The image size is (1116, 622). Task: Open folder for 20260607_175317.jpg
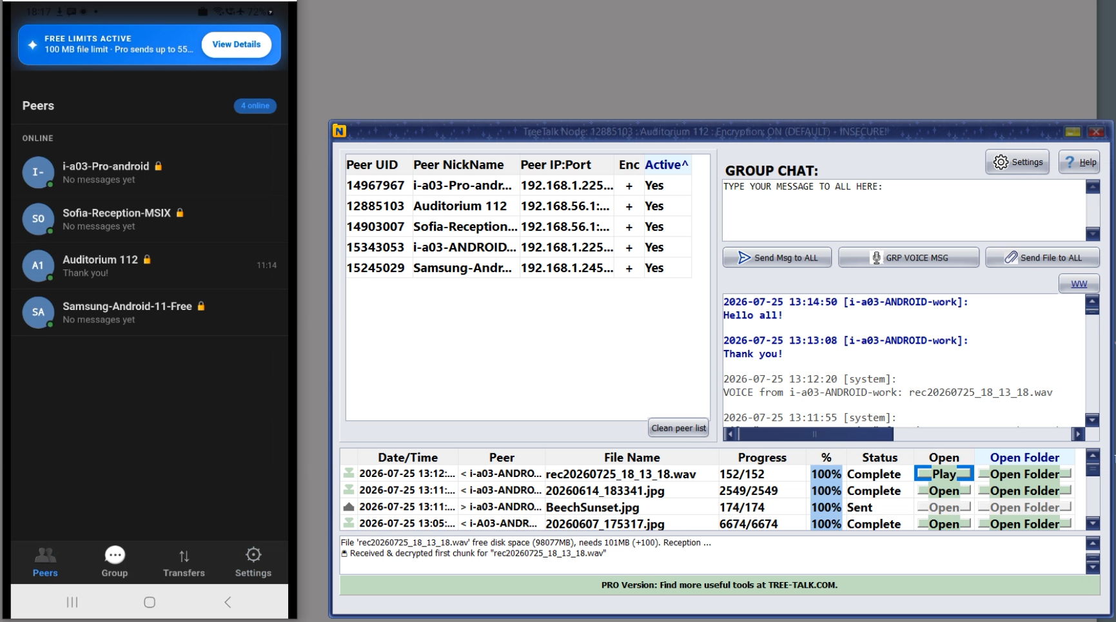click(x=1024, y=524)
